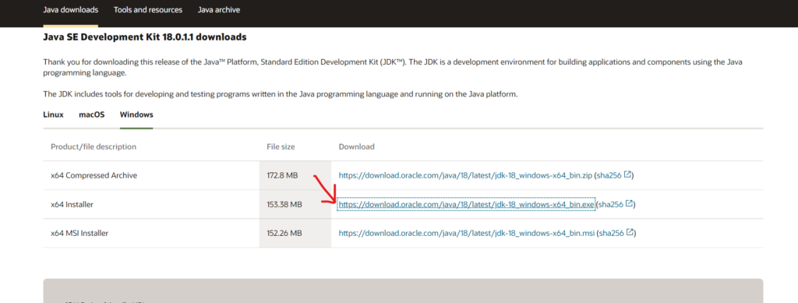Click 'Product/file description' column header
The image size is (798, 303).
point(94,147)
